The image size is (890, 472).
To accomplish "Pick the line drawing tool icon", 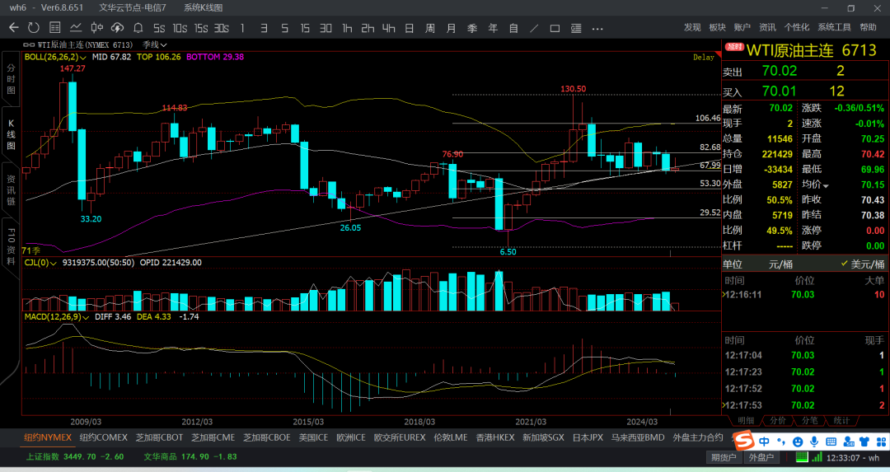I will pyautogui.click(x=534, y=28).
